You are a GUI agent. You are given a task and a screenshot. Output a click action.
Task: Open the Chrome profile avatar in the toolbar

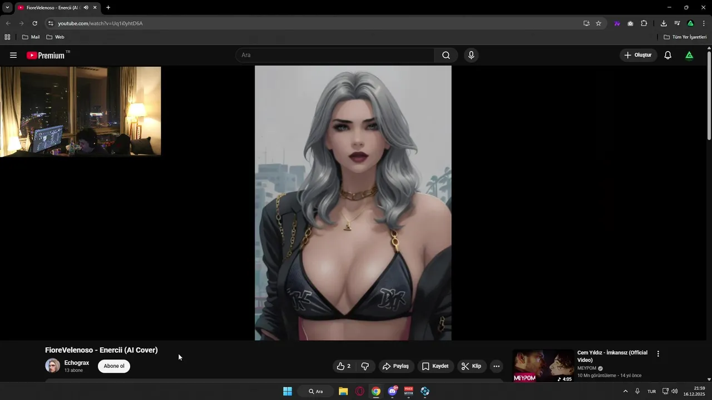point(690,23)
